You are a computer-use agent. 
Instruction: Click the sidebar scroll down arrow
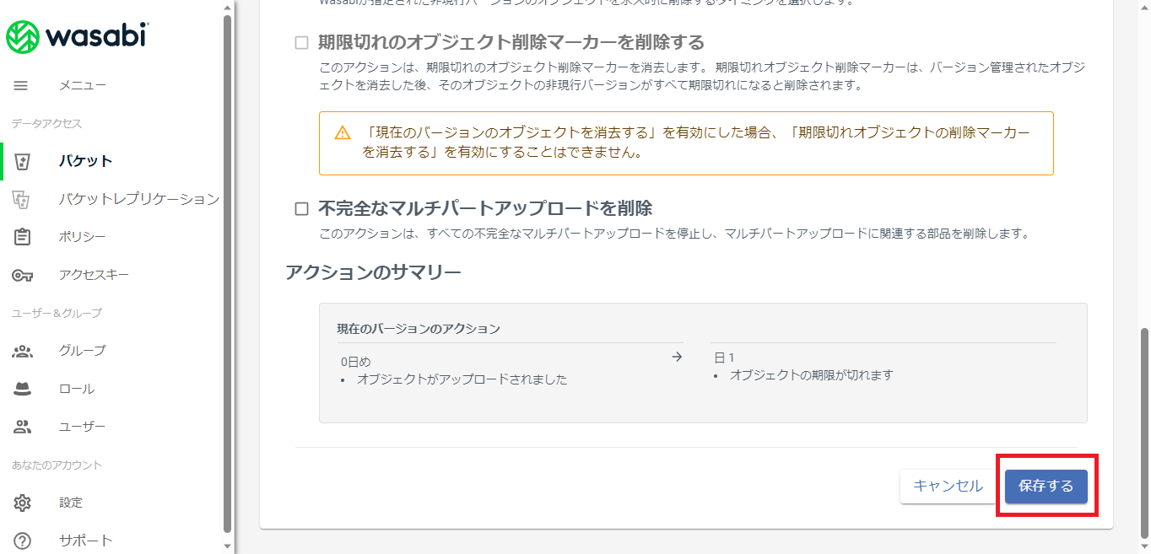point(227,546)
